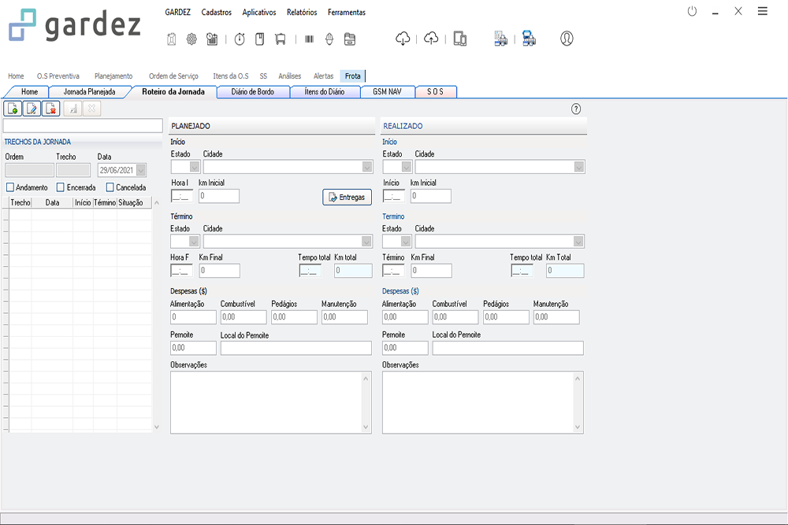Click the fuel jerrycan toolbar icon
788x525 pixels.
[171, 39]
